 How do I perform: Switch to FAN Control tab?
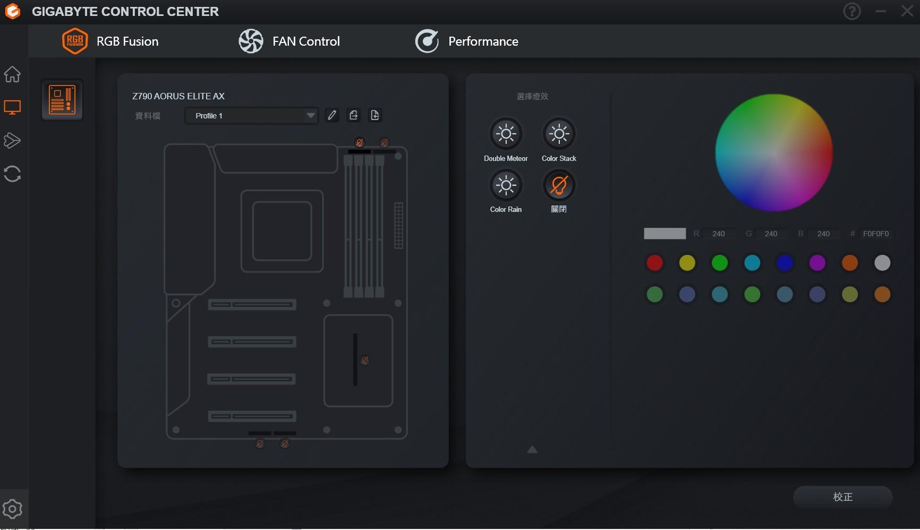click(289, 41)
